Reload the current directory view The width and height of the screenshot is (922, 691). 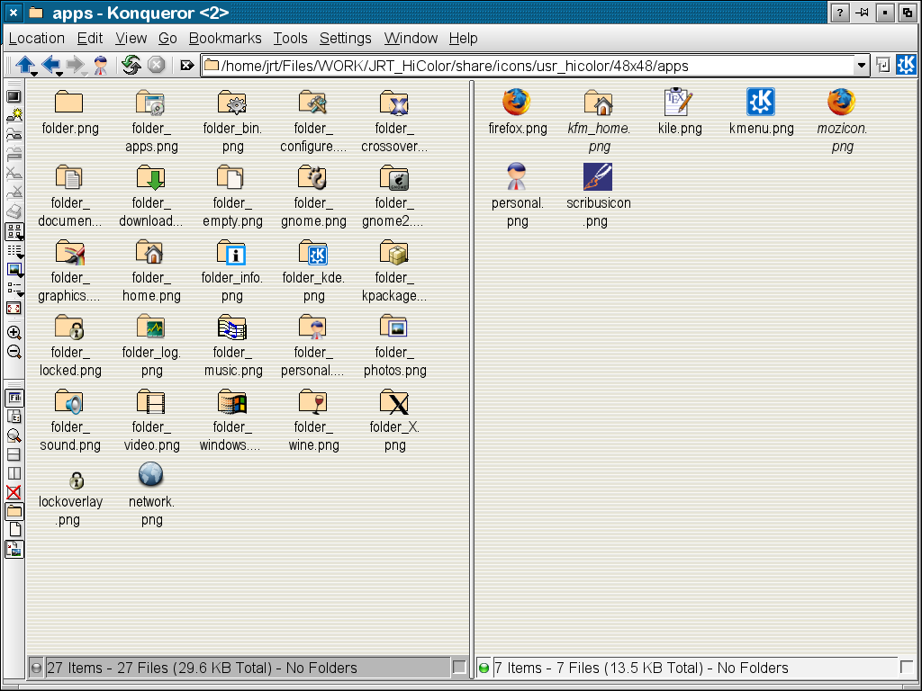pyautogui.click(x=131, y=65)
